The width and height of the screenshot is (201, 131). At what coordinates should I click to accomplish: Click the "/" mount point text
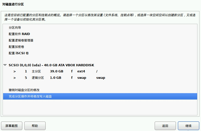(97, 71)
